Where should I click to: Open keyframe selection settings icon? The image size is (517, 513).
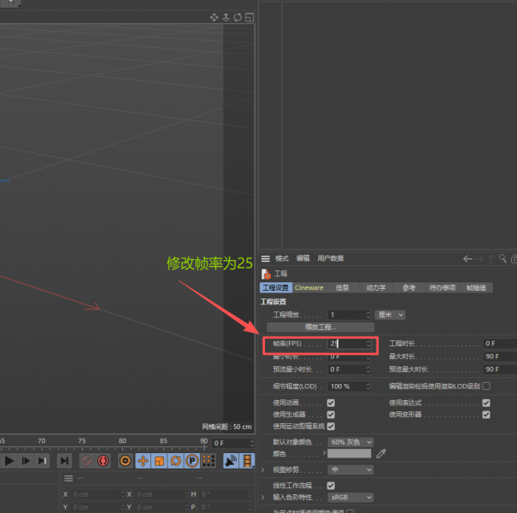125,461
